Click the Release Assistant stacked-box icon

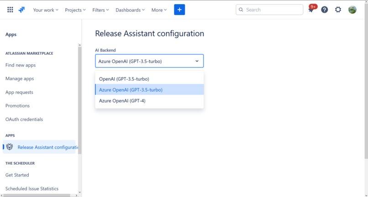coord(10,147)
